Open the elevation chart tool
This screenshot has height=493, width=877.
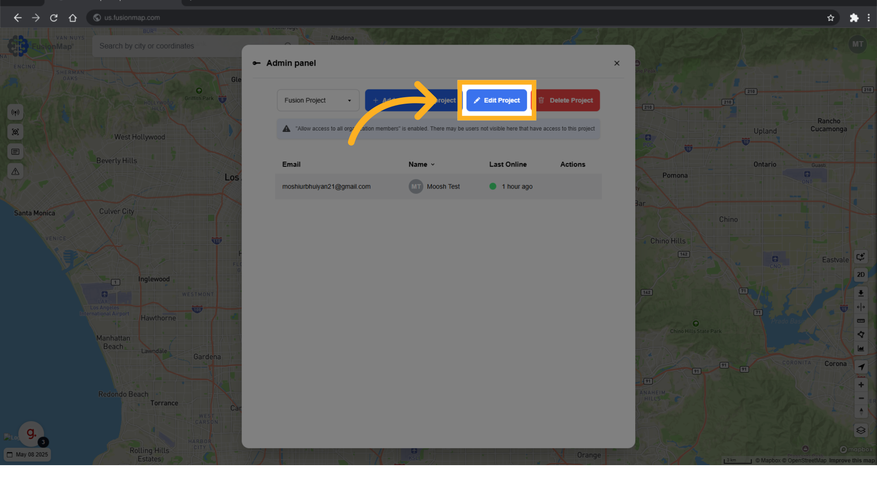[x=861, y=348]
